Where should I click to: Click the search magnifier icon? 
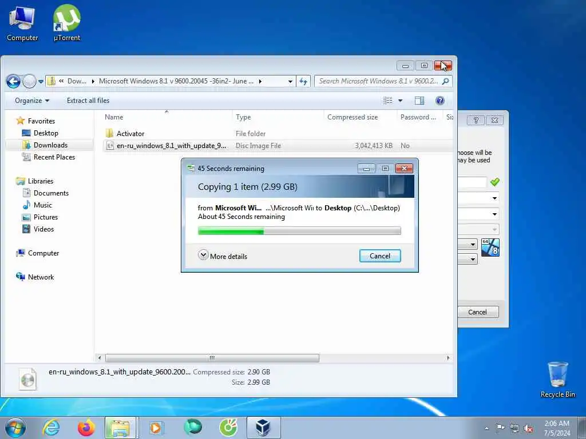[445, 81]
